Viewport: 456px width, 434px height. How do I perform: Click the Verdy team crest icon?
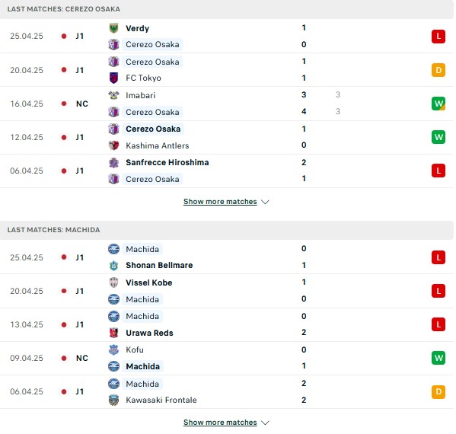[113, 28]
